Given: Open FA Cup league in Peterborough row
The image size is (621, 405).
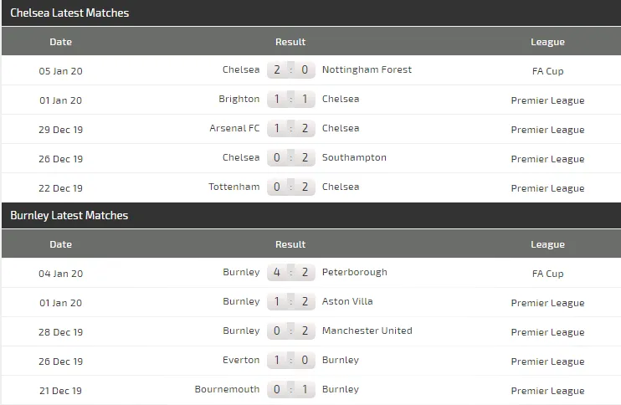Looking at the screenshot, I should [x=547, y=274].
